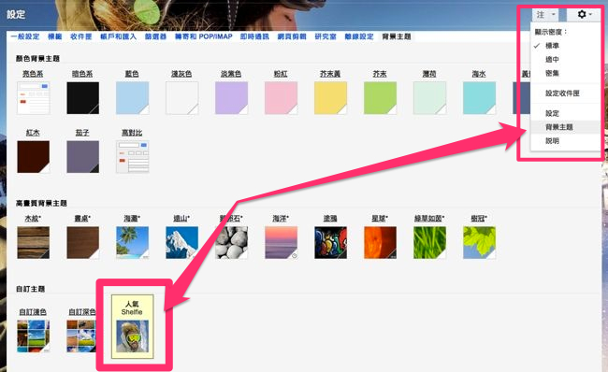Pick the light blue 藍色 swatch
The width and height of the screenshot is (608, 372).
coord(132,97)
